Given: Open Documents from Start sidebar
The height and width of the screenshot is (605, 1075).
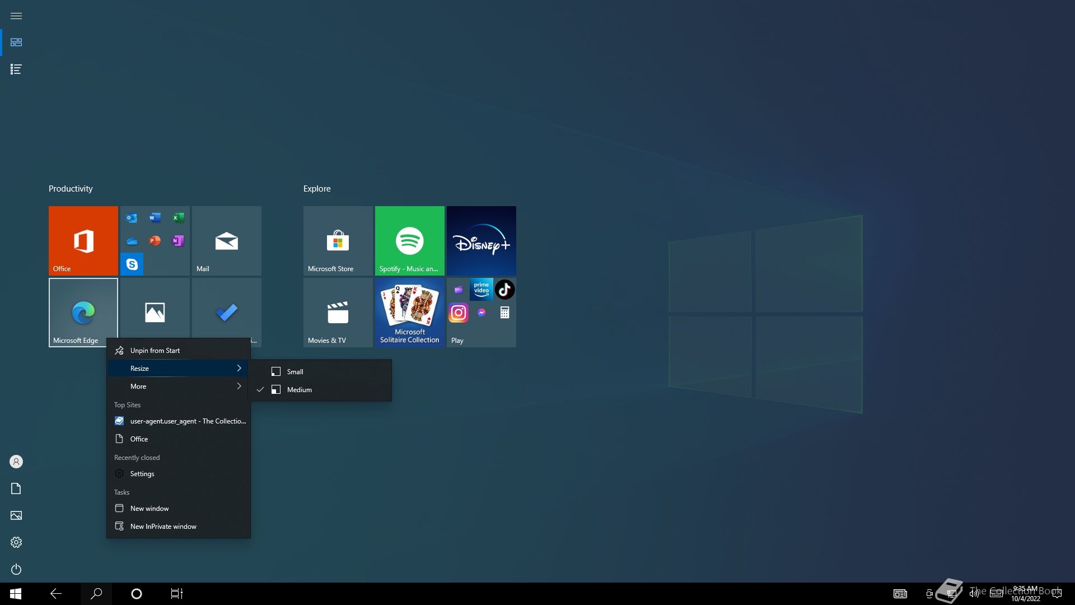Looking at the screenshot, I should click(x=16, y=488).
